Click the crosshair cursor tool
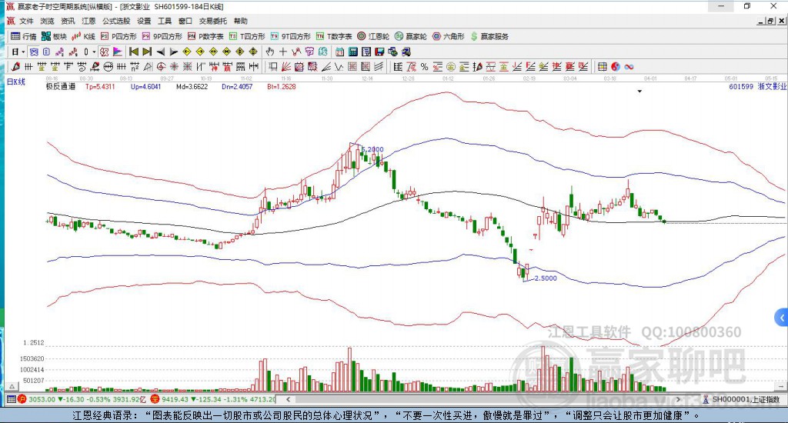Screen dimensions: 788x423 (x=283, y=52)
